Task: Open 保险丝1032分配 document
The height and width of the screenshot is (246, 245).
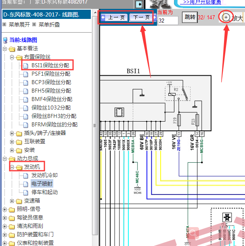Action: tap(51, 107)
